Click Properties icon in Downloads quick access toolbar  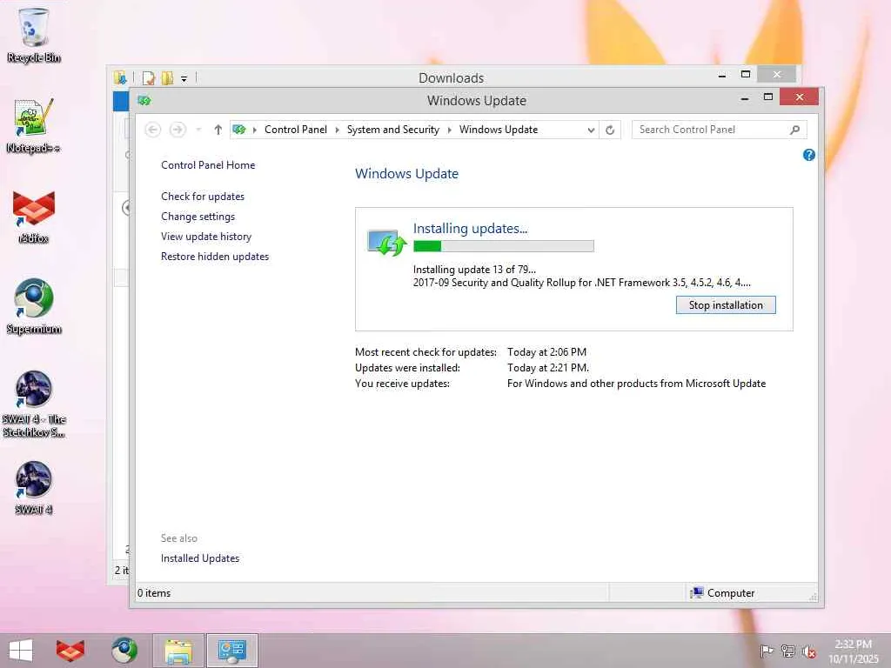pos(149,77)
